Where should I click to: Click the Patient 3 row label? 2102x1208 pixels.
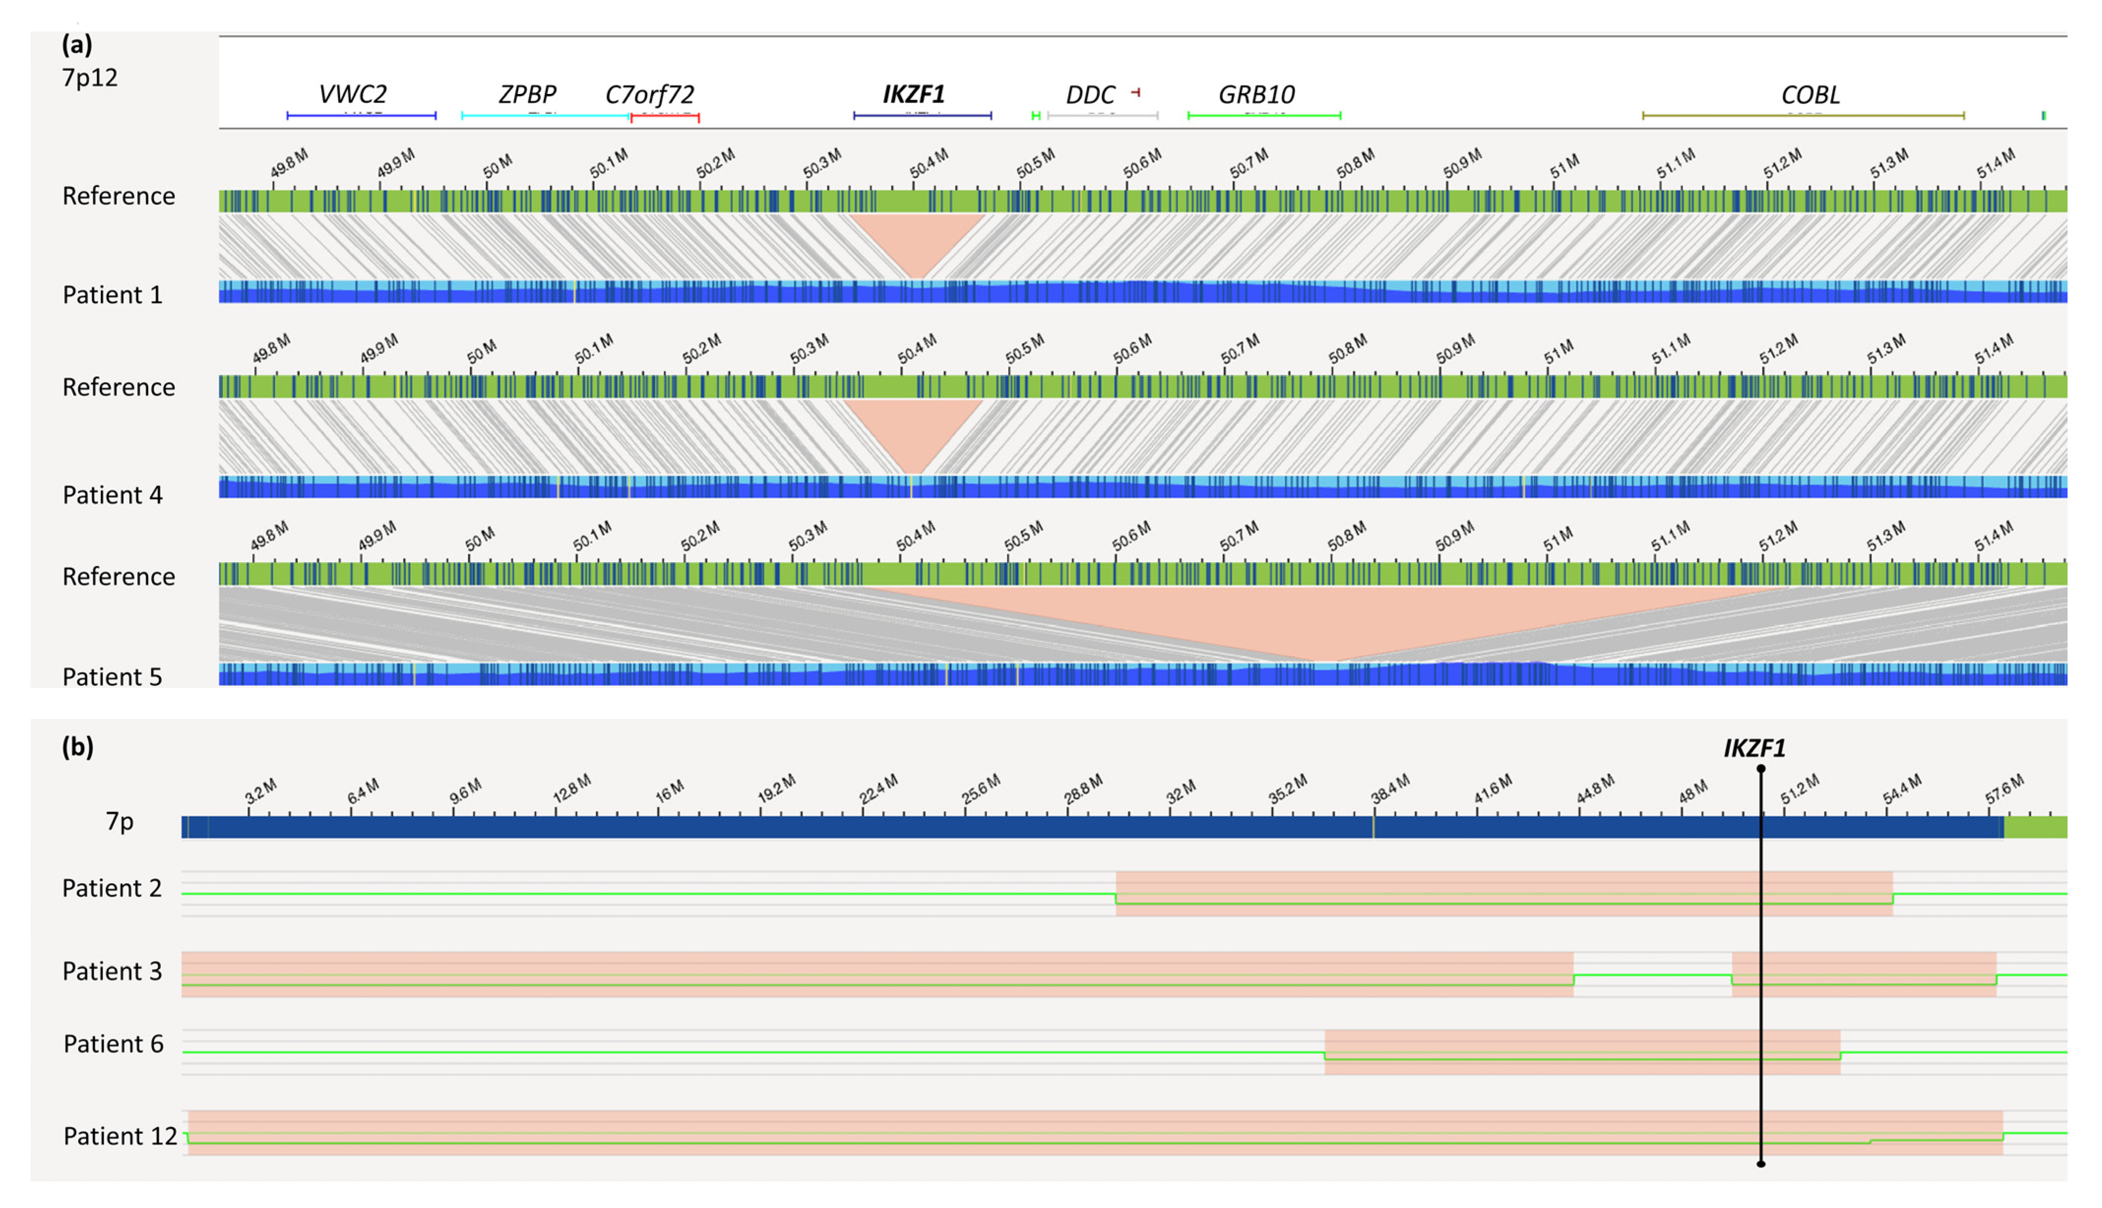point(112,971)
